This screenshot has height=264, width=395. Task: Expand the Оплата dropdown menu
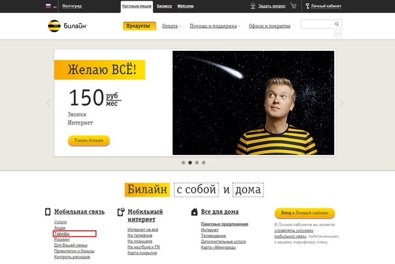click(171, 26)
